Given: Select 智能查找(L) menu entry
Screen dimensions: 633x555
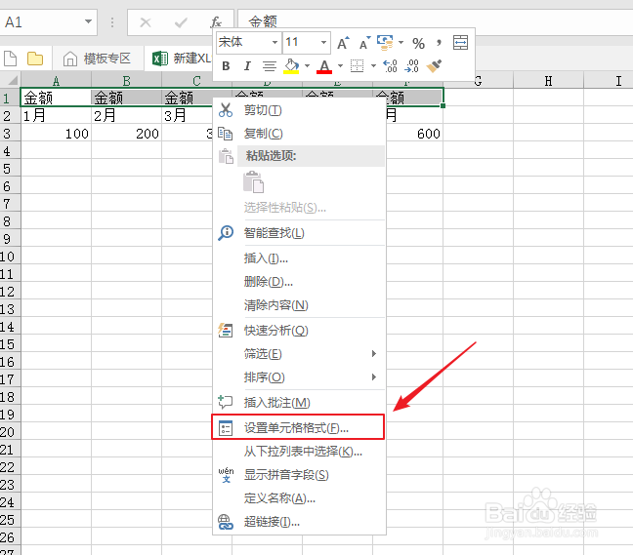Looking at the screenshot, I should coord(299,233).
